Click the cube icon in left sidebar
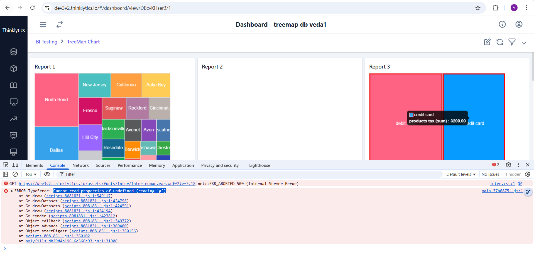534x254 pixels. click(14, 69)
